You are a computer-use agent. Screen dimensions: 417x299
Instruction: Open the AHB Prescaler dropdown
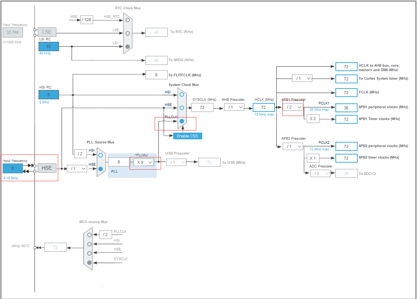click(x=234, y=107)
